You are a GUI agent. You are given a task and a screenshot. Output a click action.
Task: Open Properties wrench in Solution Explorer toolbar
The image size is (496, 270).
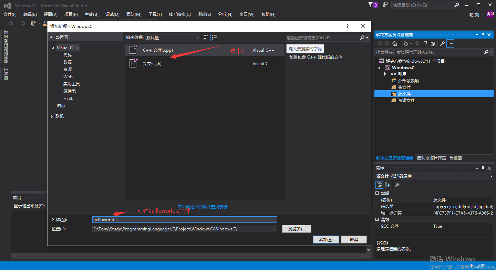(443, 43)
